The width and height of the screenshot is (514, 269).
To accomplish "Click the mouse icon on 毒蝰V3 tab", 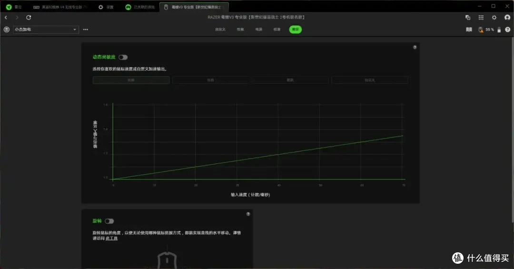I will (166, 7).
